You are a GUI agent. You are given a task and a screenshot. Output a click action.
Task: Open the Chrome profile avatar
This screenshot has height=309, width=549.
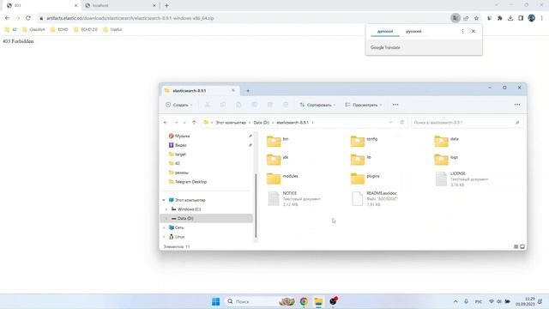click(x=532, y=18)
